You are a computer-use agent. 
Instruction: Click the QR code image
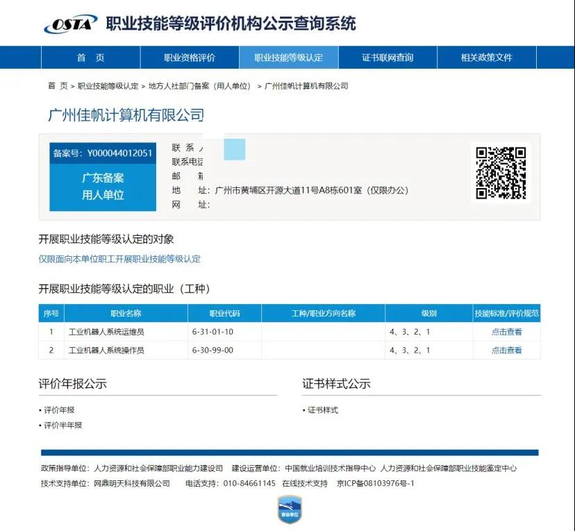click(501, 174)
